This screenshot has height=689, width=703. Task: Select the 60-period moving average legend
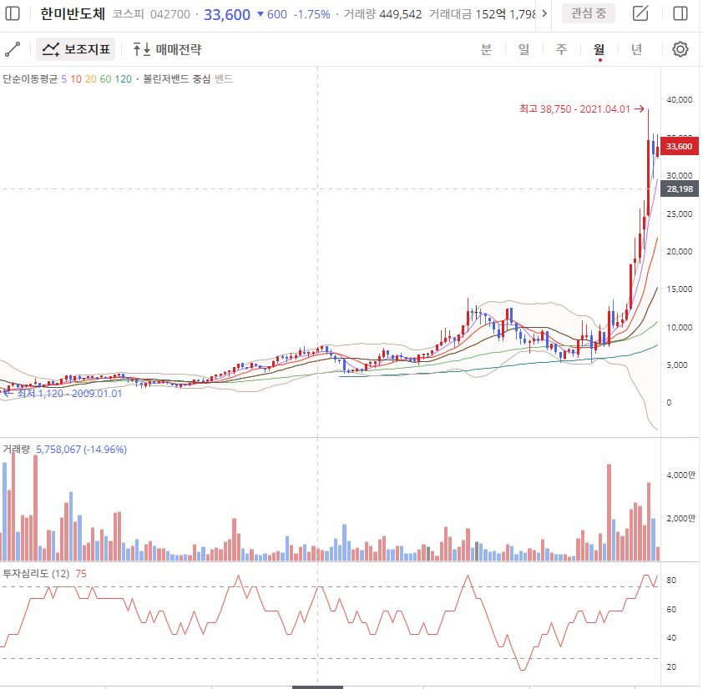pos(105,79)
